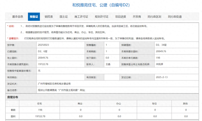Image resolution: width=202 pixels, height=121 pixels.
Task: Switch to the 销控表 tab
Action: 49,17
